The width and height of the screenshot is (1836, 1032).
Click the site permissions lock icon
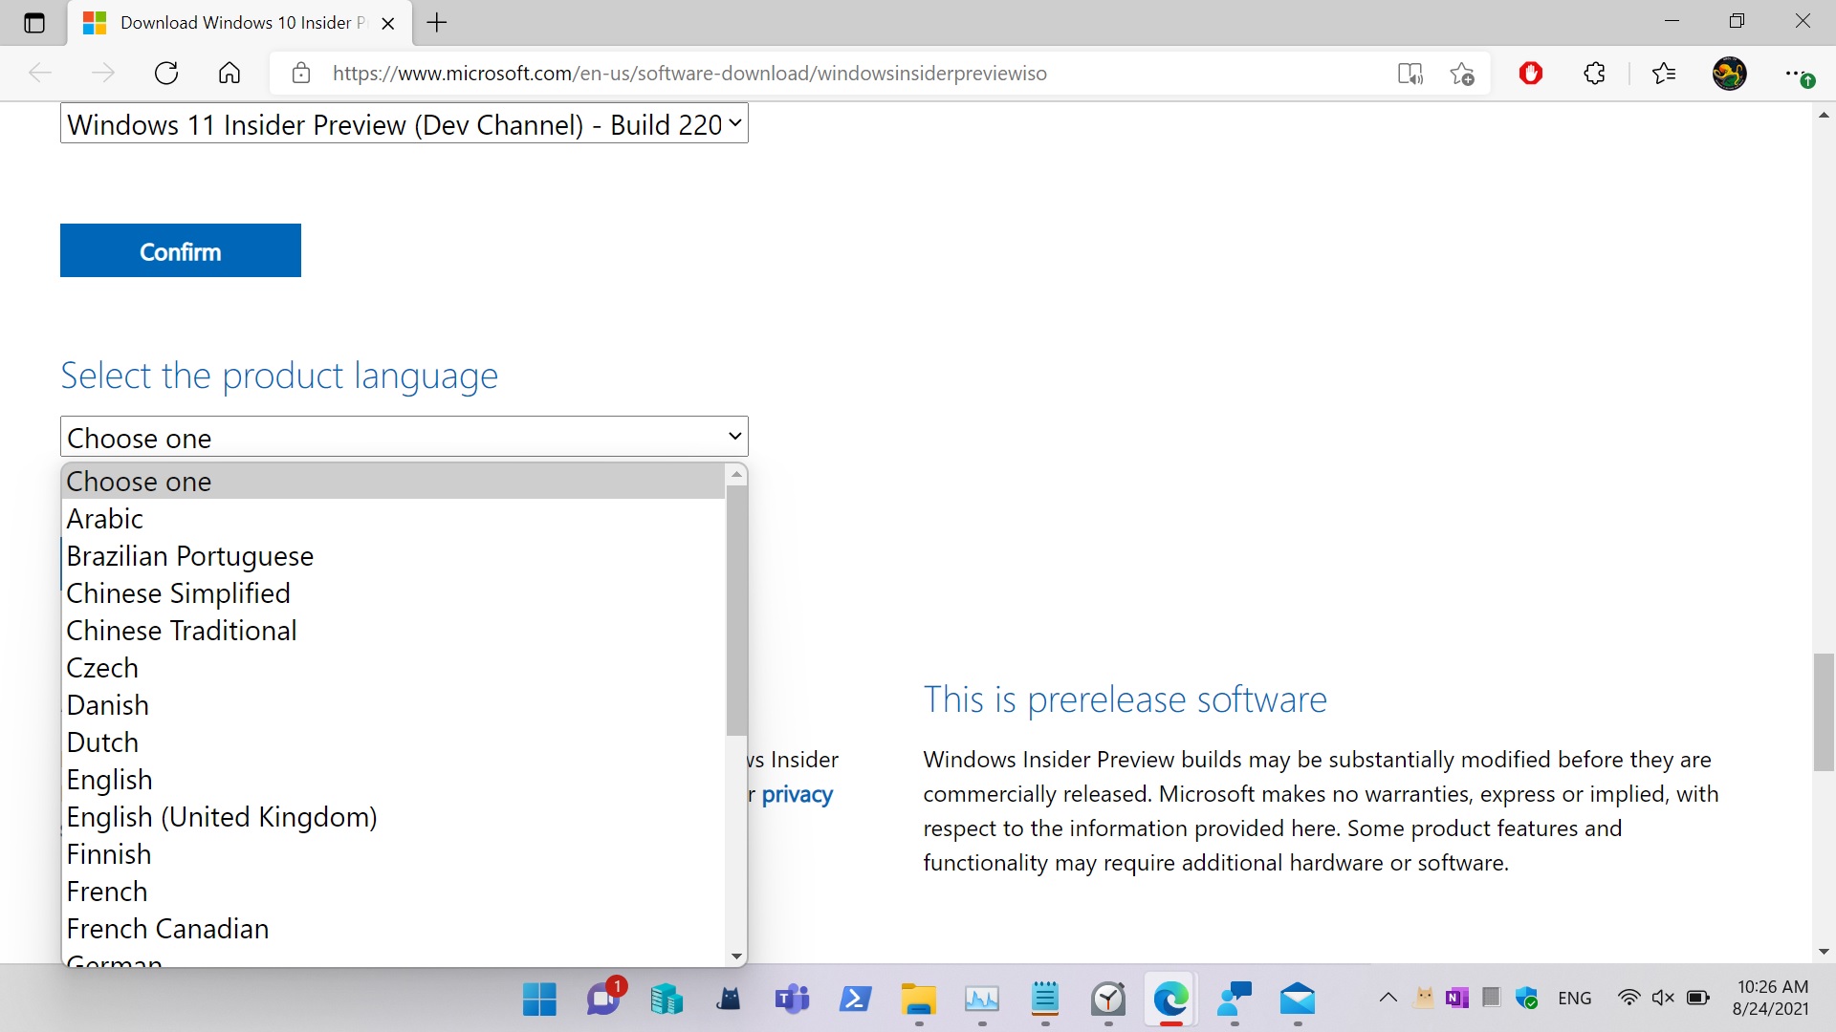point(301,73)
